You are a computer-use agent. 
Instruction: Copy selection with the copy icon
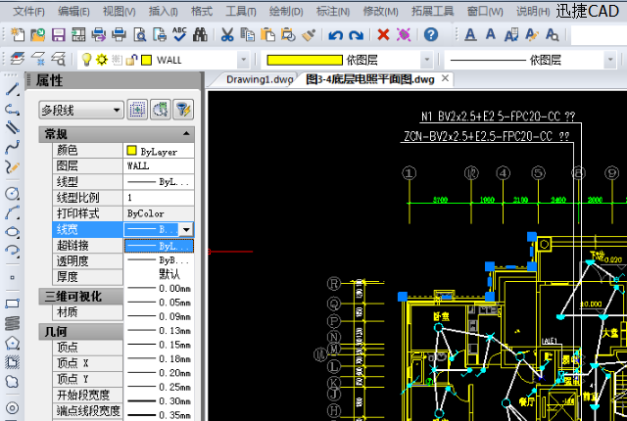click(248, 35)
